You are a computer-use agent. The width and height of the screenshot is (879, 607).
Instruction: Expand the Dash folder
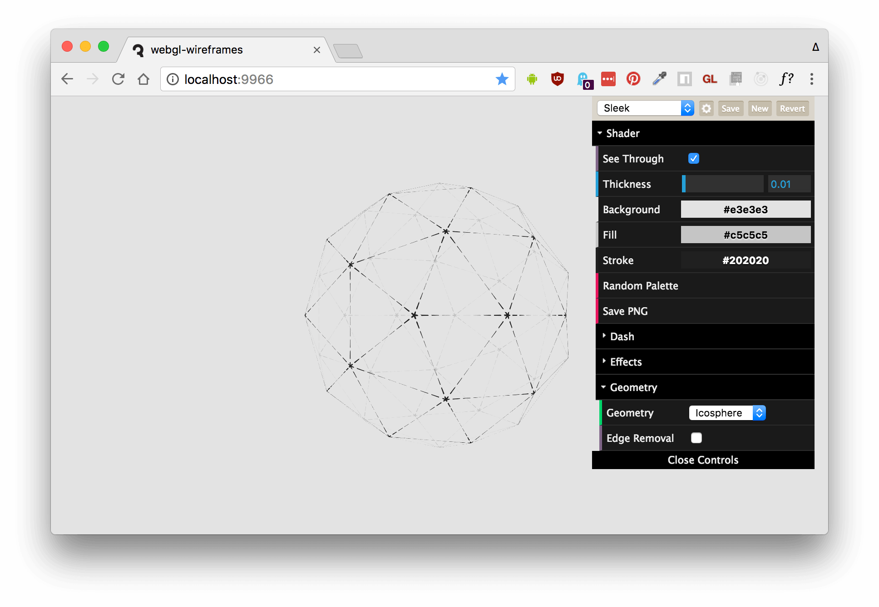pyautogui.click(x=622, y=337)
